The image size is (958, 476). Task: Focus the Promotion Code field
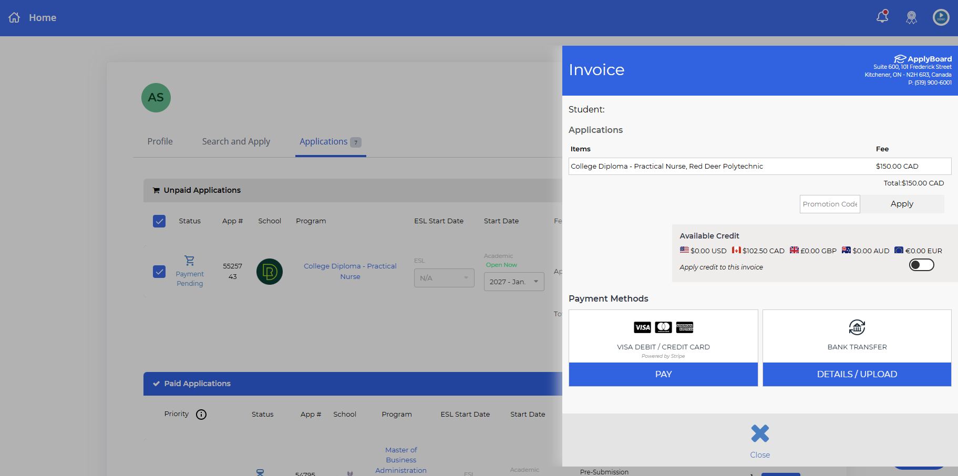point(830,204)
